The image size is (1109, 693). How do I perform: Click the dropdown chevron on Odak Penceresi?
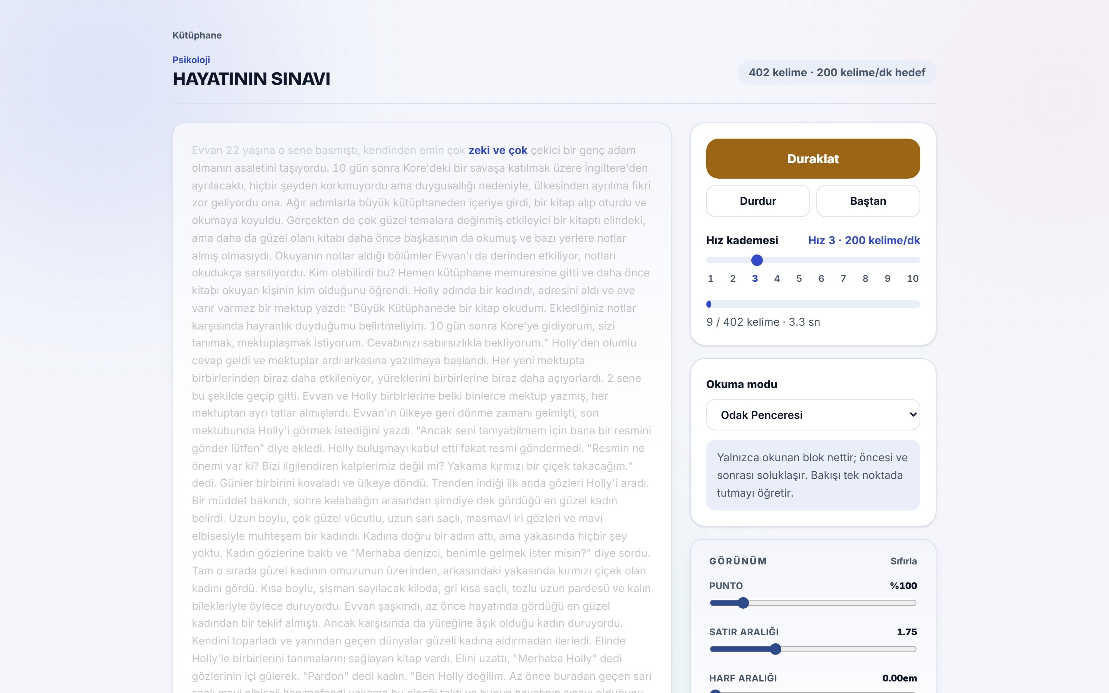click(912, 415)
